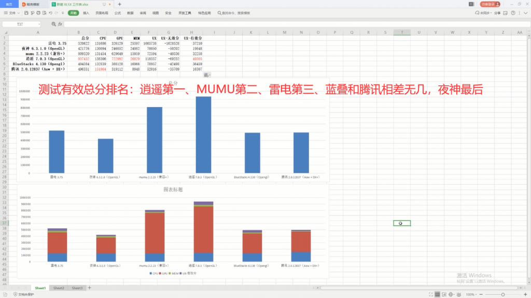Click the GPU legend entry in stacked chart
Screen dimensions: 531x298
(x=163, y=273)
